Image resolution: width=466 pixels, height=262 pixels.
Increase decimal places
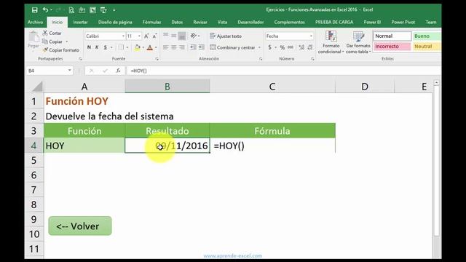click(301, 47)
